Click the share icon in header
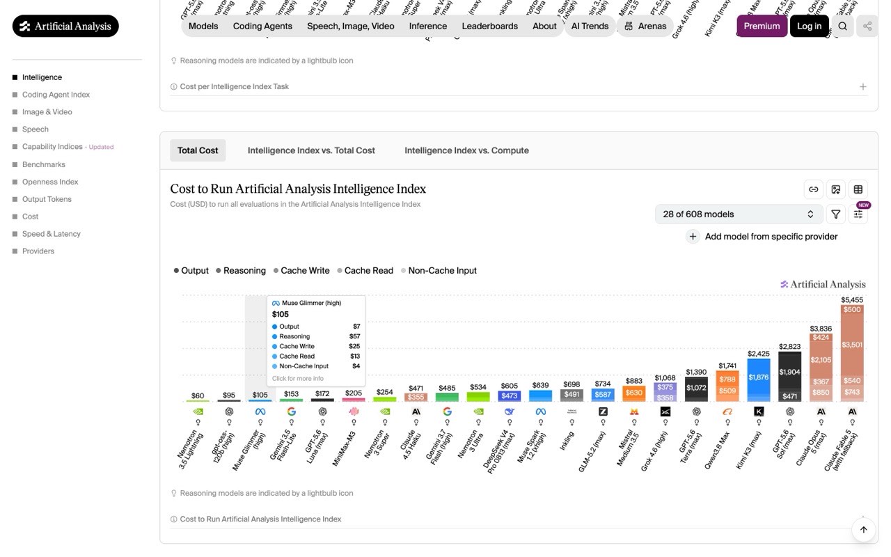 tap(867, 26)
